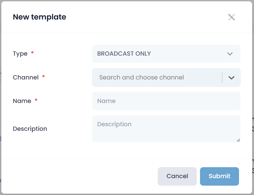Click the Description field label

pyautogui.click(x=30, y=129)
